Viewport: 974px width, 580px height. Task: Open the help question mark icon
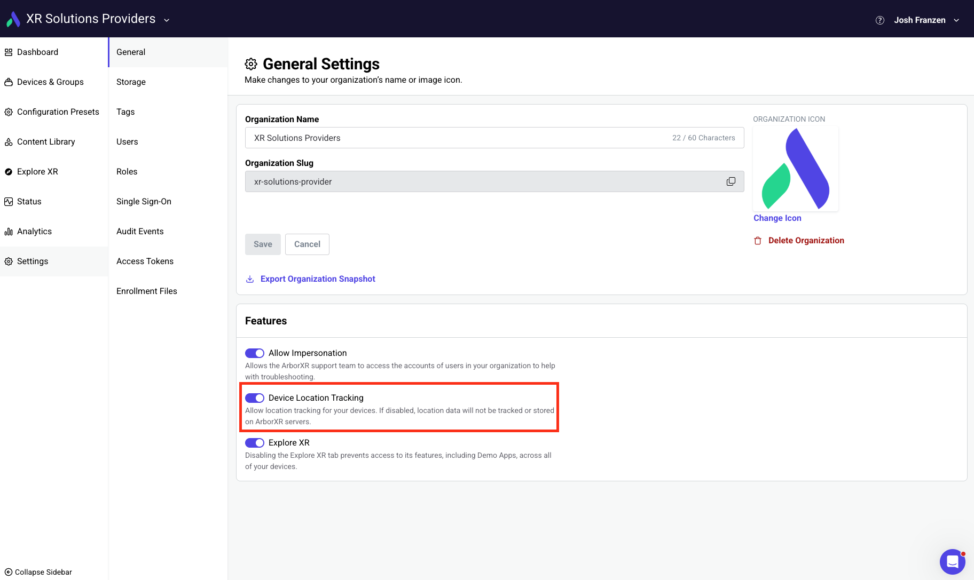[x=880, y=20]
